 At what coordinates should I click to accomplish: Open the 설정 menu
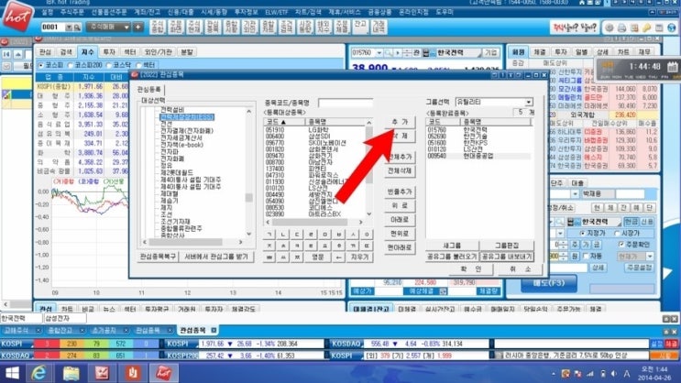coord(48,12)
